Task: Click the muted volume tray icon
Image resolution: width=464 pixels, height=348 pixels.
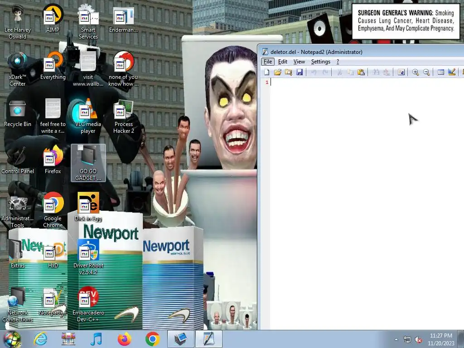Action: tap(418, 340)
